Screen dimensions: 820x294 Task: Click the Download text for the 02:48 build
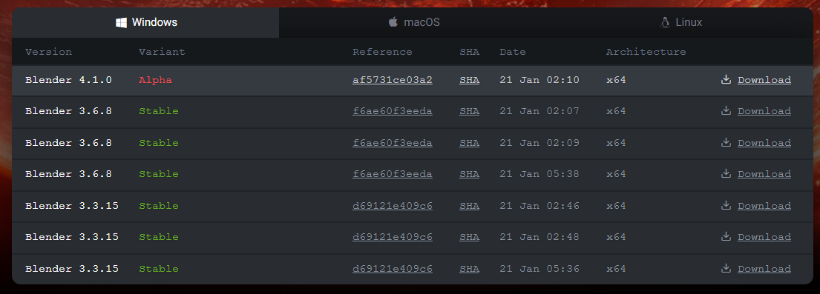click(764, 237)
